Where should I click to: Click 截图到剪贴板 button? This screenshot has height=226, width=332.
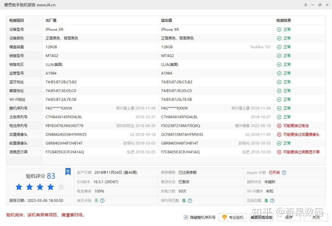coord(261,217)
